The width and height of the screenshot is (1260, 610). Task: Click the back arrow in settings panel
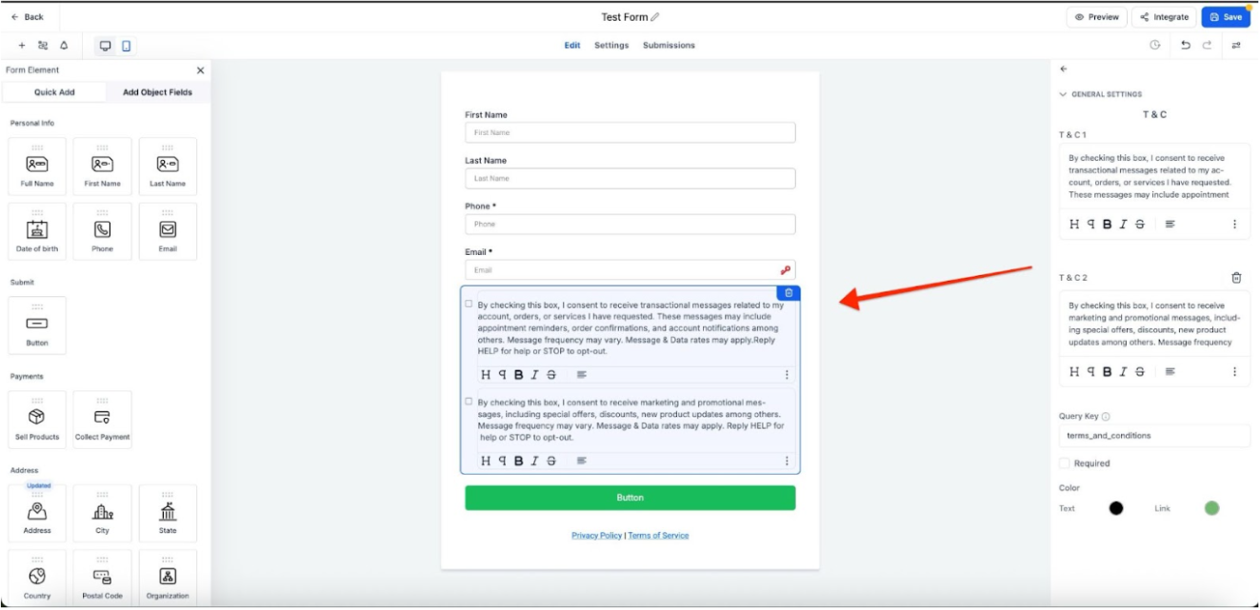(x=1064, y=69)
